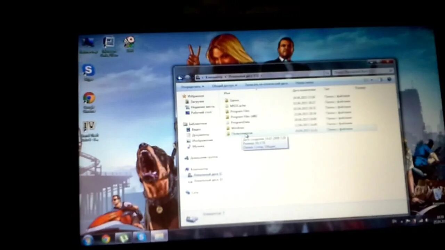The width and height of the screenshot is (445, 250).
Task: Open the Explorer help icon
Action: (x=389, y=79)
